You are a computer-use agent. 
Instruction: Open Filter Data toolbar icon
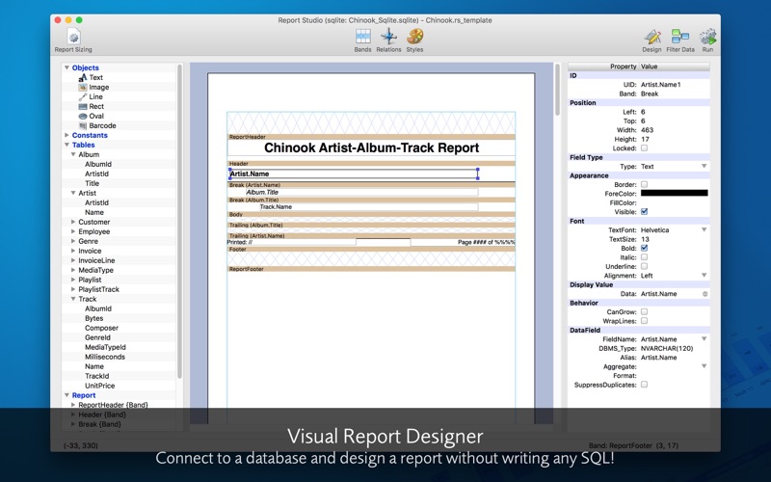pyautogui.click(x=680, y=40)
